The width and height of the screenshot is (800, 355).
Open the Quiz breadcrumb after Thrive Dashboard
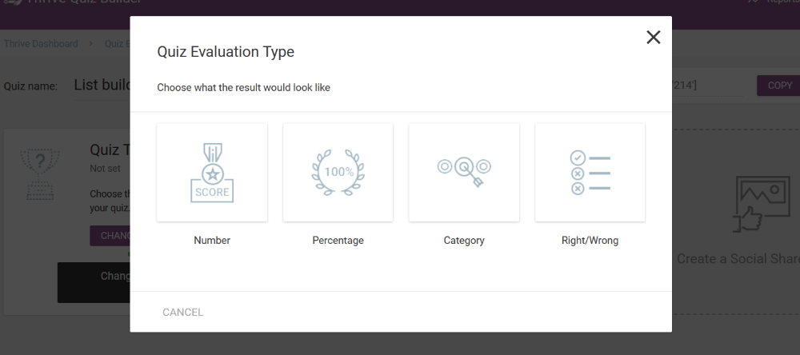click(x=117, y=44)
